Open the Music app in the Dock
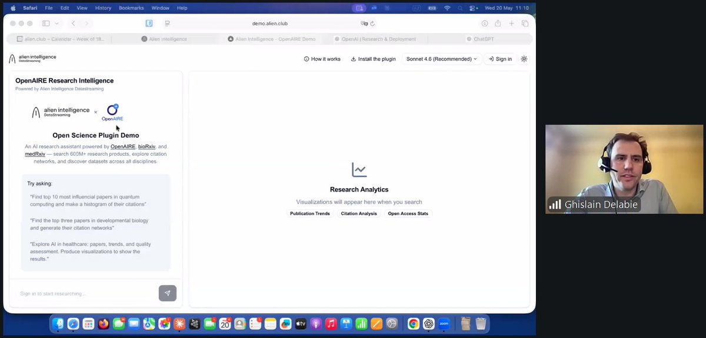Screen dimensions: 706x338 pyautogui.click(x=331, y=323)
